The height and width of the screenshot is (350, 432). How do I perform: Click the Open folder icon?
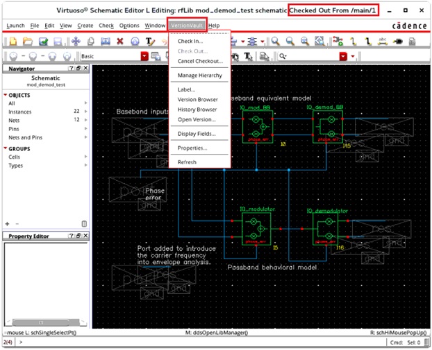tap(28, 42)
